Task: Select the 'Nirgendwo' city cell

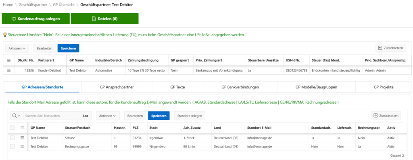Action: tap(164, 146)
